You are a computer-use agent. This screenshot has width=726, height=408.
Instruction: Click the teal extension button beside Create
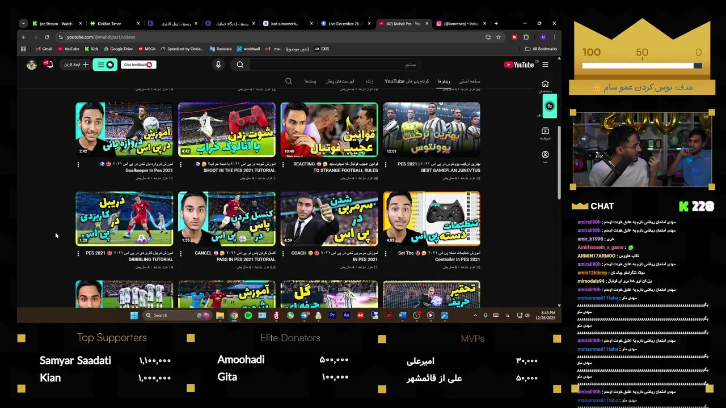click(104, 65)
